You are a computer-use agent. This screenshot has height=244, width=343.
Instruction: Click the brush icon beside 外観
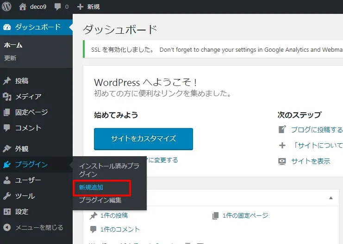coord(7,149)
